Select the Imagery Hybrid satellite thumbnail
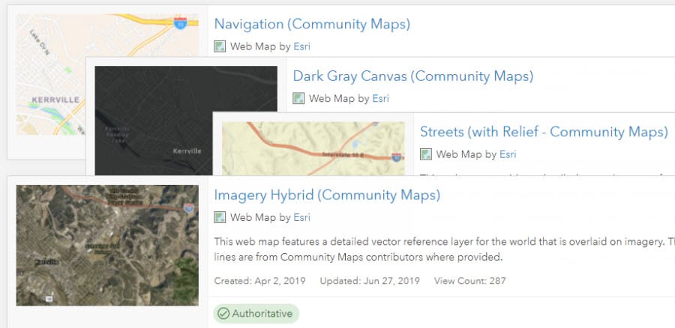 [106, 246]
